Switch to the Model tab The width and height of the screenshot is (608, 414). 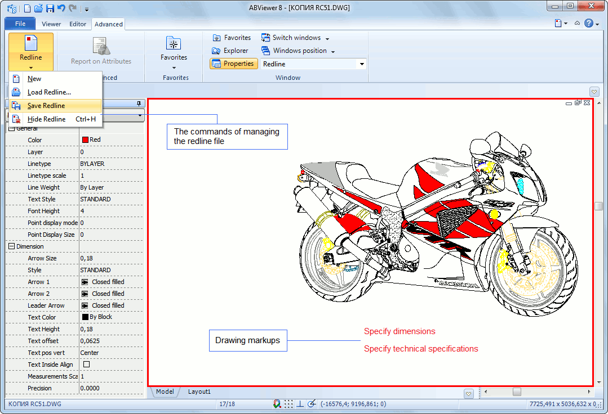165,391
